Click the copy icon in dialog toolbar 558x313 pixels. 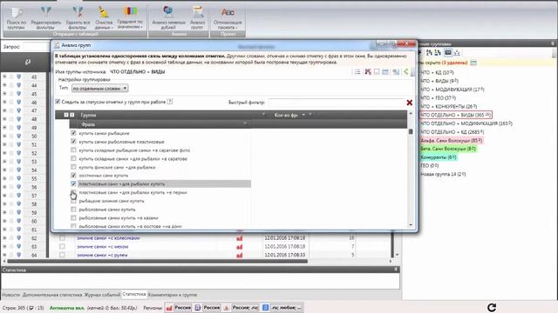pyautogui.click(x=396, y=72)
